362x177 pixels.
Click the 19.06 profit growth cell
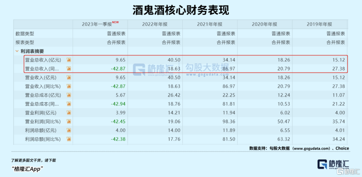pos(174,122)
